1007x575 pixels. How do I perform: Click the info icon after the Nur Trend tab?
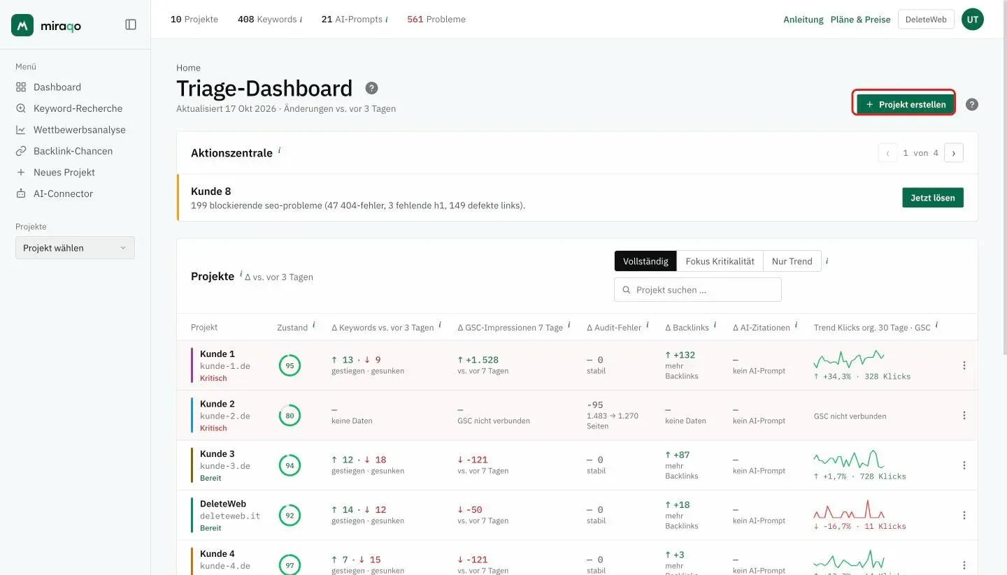coord(827,261)
